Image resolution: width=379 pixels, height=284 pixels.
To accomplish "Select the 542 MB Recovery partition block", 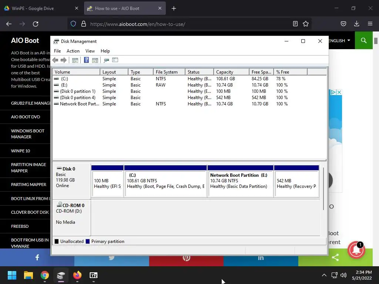I will 296,182.
